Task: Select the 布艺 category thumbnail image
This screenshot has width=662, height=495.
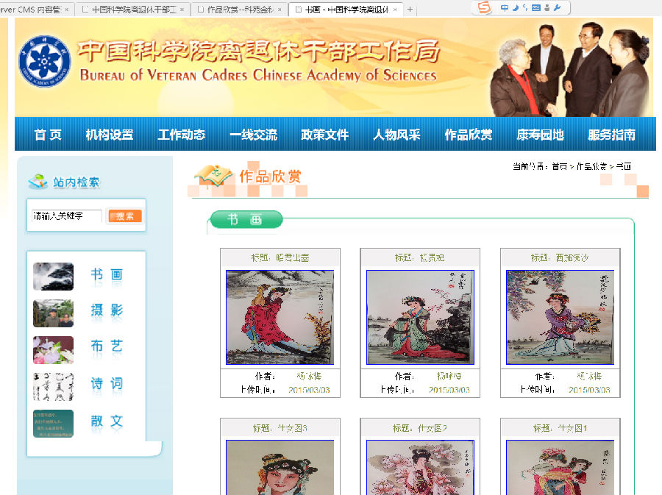Action: tap(53, 350)
